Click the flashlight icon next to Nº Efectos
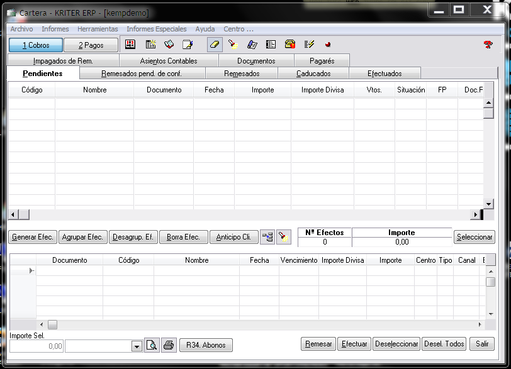The width and height of the screenshot is (511, 369). coord(283,237)
